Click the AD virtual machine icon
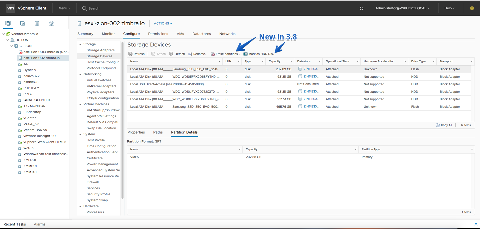The image size is (480, 229). click(x=20, y=64)
